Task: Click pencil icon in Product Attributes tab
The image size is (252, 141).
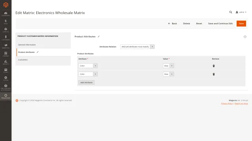Action: click(x=38, y=52)
